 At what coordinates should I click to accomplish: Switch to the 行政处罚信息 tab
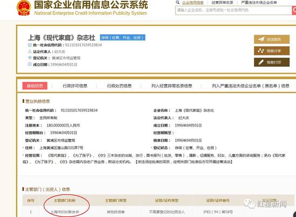pyautogui.click(x=119, y=86)
